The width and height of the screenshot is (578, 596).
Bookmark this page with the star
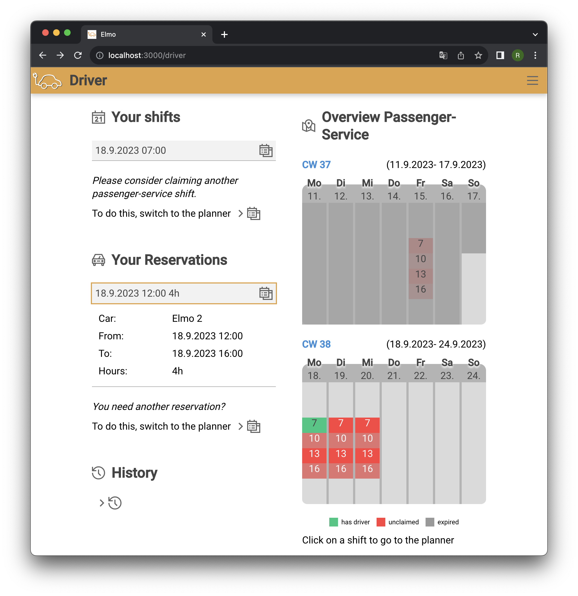click(478, 55)
